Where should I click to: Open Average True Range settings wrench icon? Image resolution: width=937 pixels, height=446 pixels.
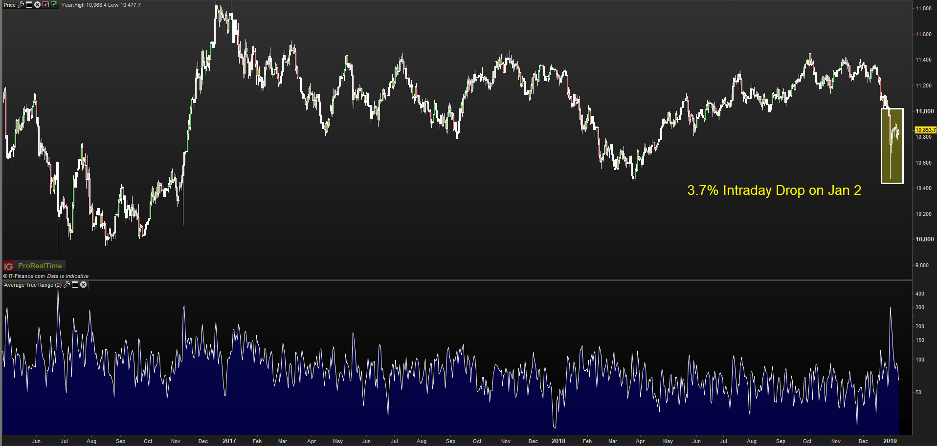pyautogui.click(x=67, y=285)
